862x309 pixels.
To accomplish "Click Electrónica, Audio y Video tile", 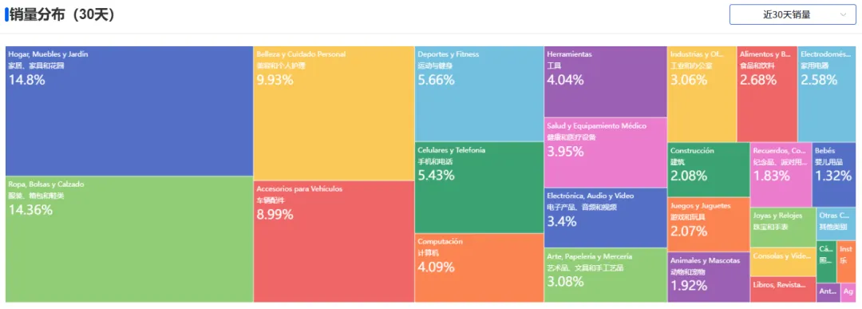I will 605,218.
